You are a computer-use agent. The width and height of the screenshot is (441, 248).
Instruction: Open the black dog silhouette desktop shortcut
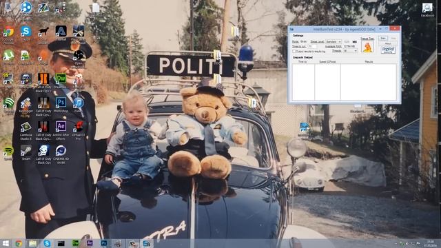(43, 34)
